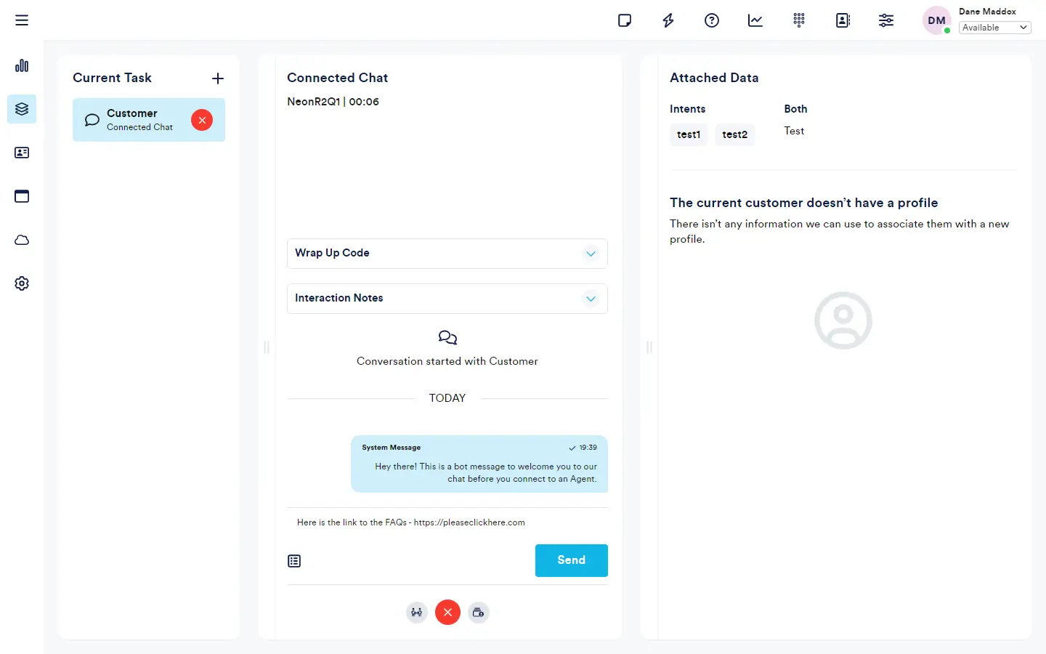Click the Send button
1046x654 pixels.
point(571,560)
